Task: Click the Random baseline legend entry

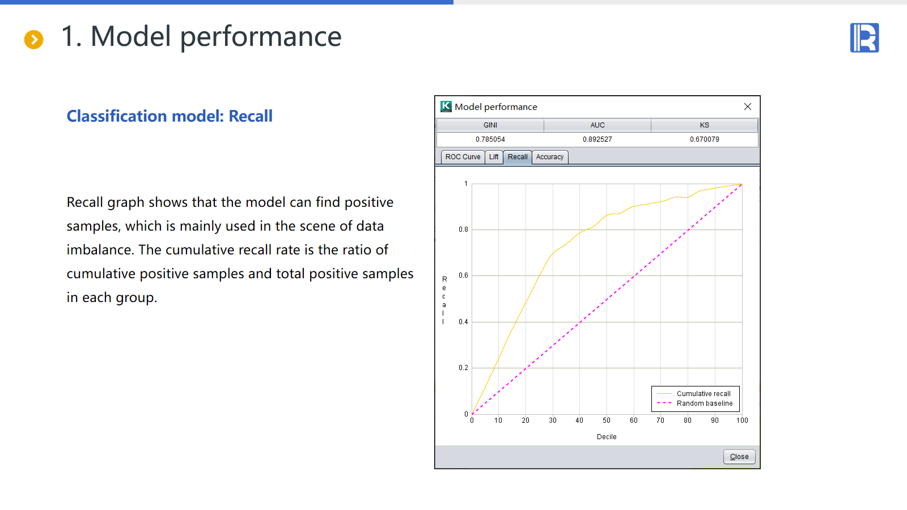Action: (704, 403)
